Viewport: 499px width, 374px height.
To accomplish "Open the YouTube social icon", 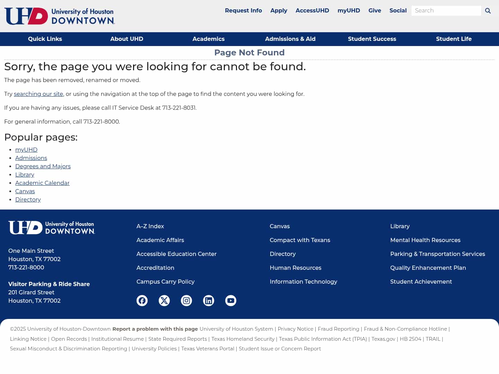I will click(x=231, y=301).
